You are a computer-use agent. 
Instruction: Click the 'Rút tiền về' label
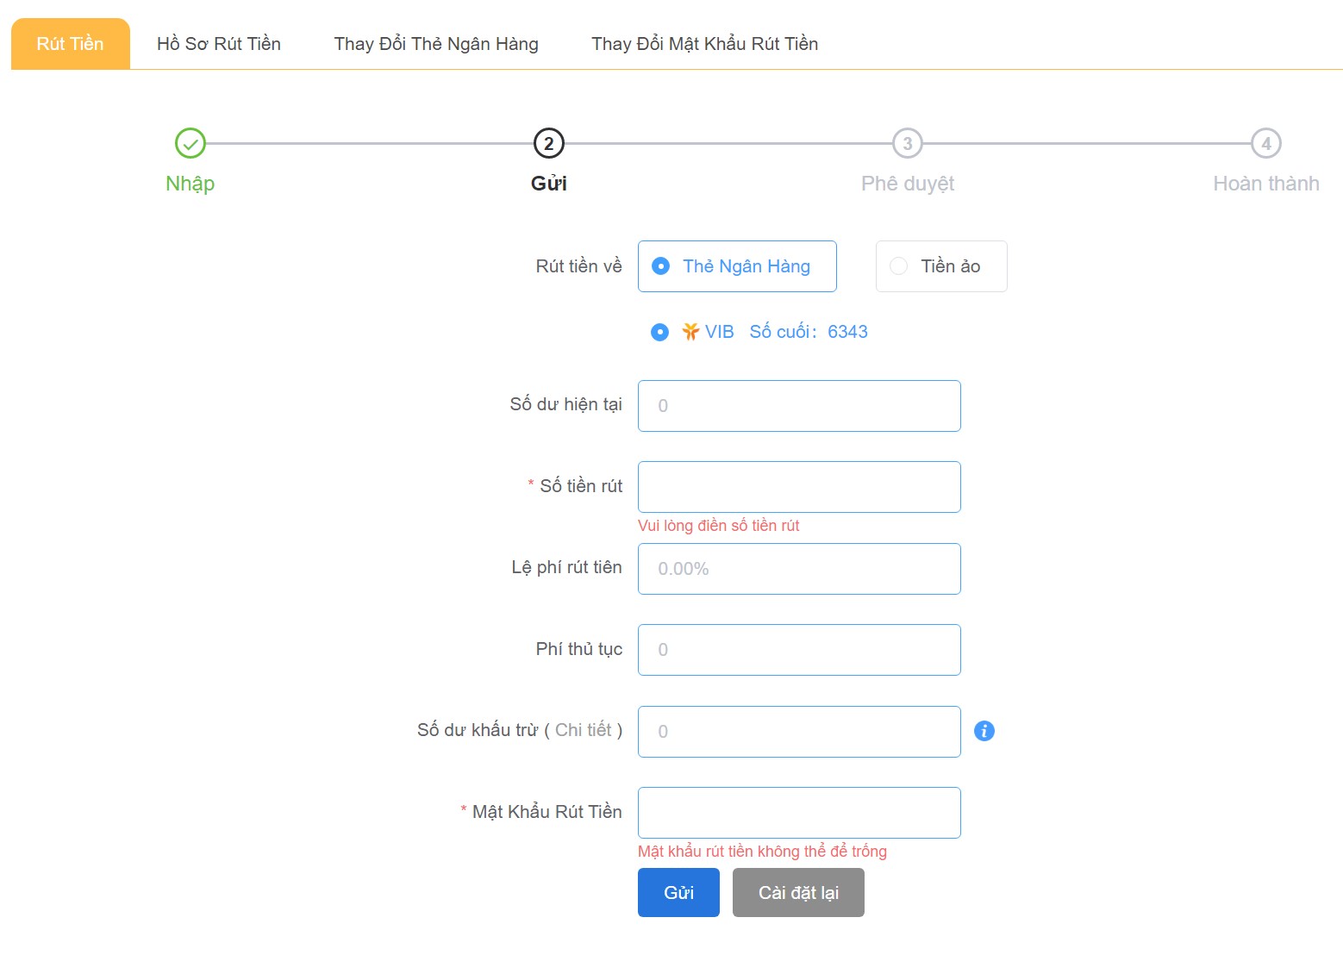(x=579, y=266)
